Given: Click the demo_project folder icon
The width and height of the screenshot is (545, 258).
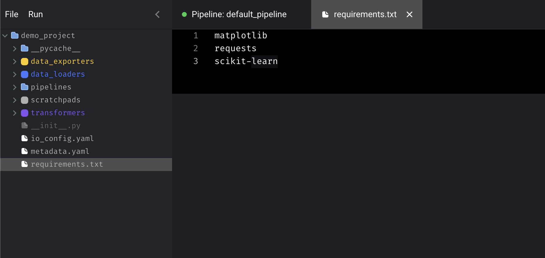Looking at the screenshot, I should point(15,35).
